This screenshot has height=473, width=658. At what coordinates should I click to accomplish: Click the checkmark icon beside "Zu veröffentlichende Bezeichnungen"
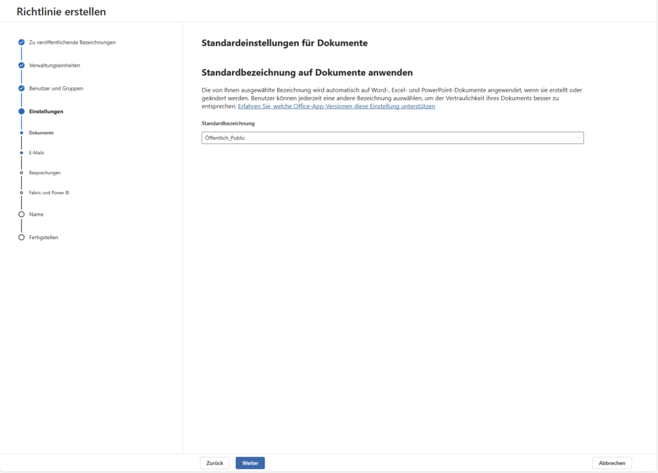click(x=21, y=42)
